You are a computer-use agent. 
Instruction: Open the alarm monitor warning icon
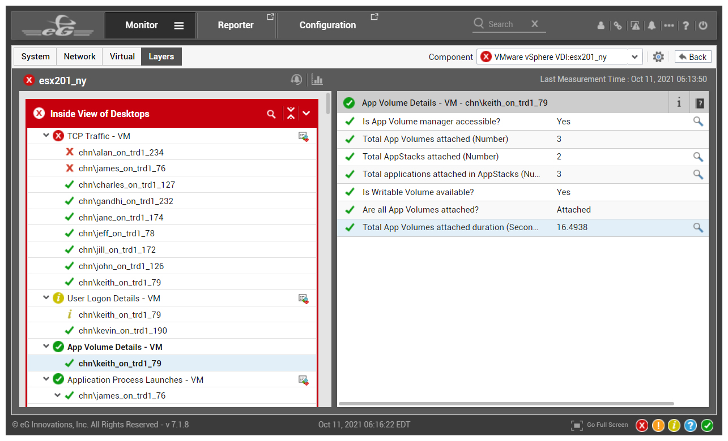[635, 25]
